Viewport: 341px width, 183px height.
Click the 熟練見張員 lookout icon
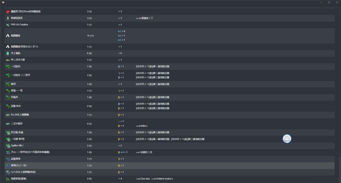coord(8,18)
